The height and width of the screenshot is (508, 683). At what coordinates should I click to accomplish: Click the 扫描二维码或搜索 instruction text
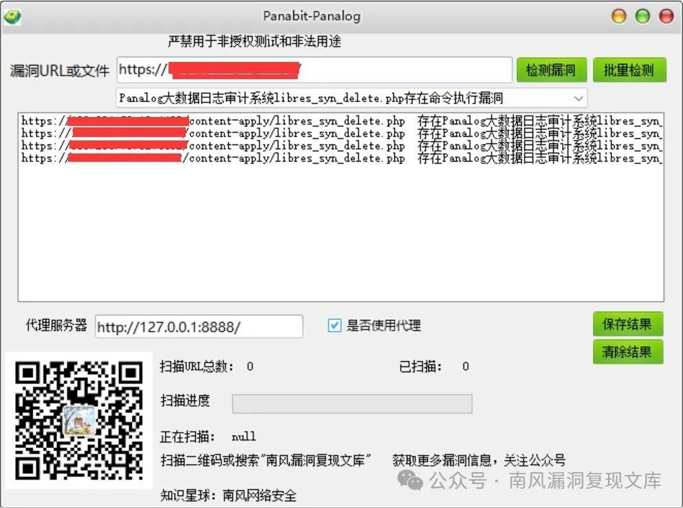click(266, 460)
